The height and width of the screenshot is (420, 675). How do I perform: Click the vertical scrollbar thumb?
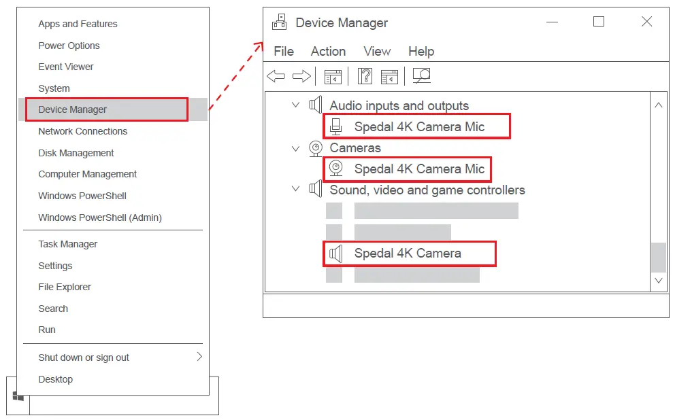click(658, 258)
